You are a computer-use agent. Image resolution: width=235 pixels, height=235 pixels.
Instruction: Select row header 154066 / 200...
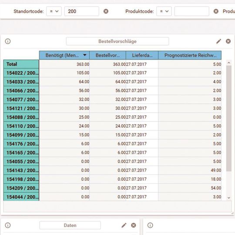click(x=21, y=91)
